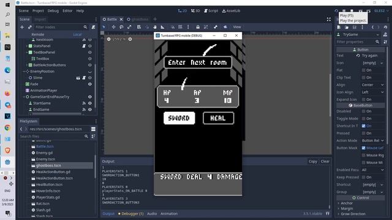392x220 pixels.
Task: Click the signal icon on StartGame row
Action: (x=84, y=103)
